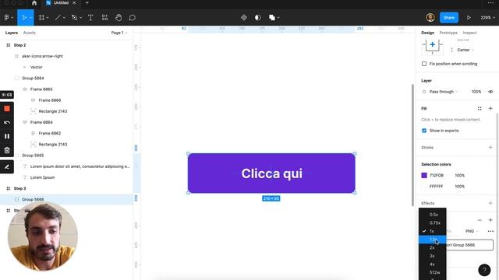This screenshot has width=499, height=280.
Task: Click the Clicca qui button on canvas
Action: click(x=271, y=173)
